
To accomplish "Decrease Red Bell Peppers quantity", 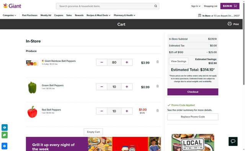I will click(x=101, y=111).
